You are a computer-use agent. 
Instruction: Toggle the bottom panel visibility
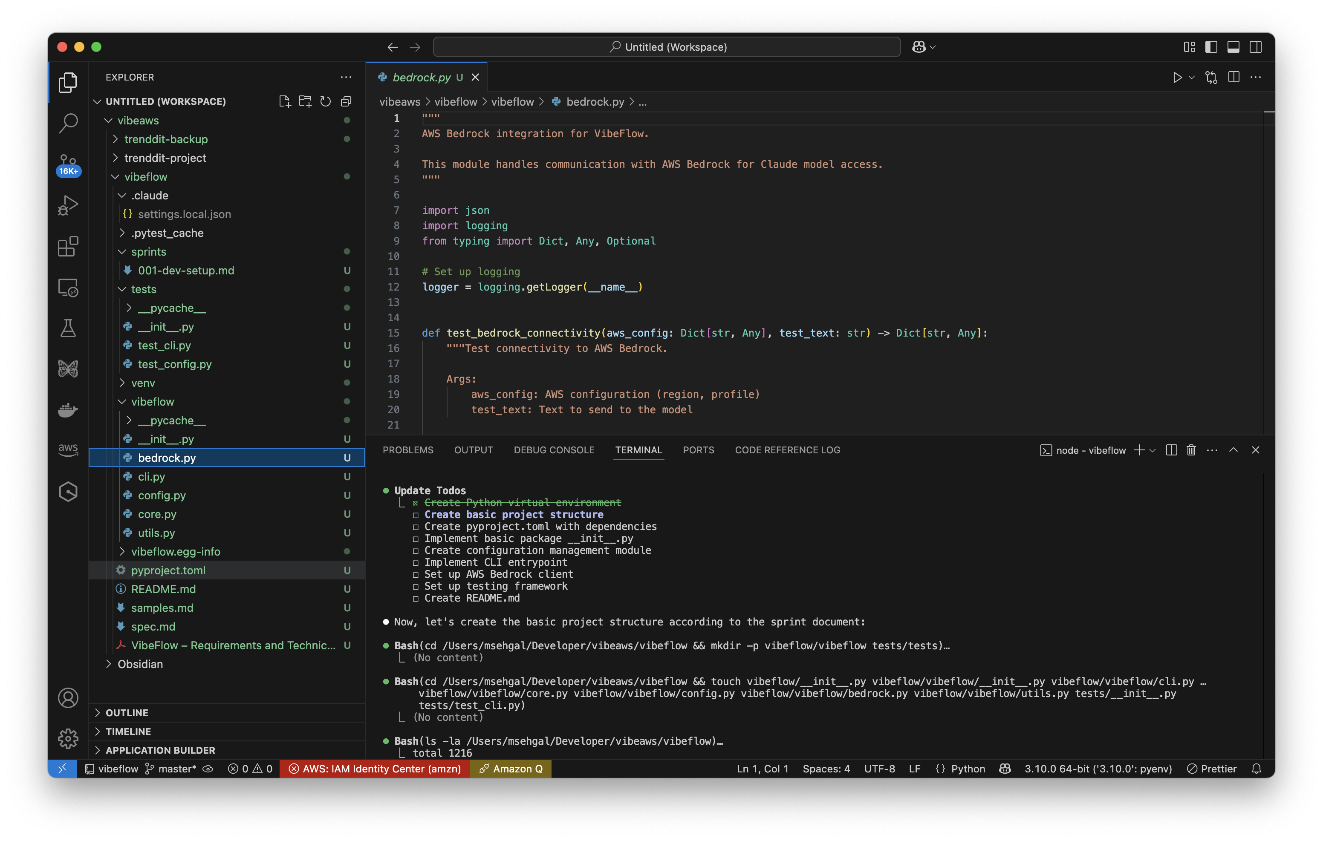(1233, 47)
